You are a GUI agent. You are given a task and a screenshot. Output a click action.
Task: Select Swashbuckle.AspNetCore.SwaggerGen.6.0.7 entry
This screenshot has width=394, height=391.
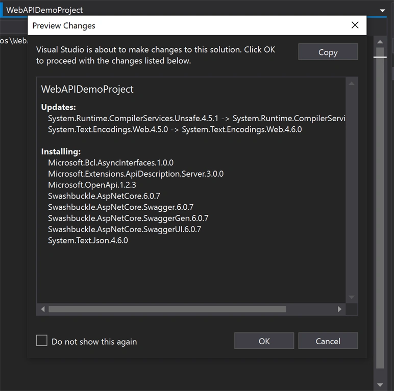pyautogui.click(x=128, y=218)
